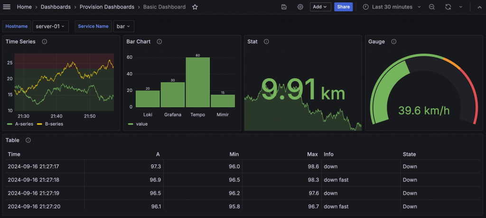The image size is (486, 218).
Task: Click Max value 98.6
Action: point(313,167)
